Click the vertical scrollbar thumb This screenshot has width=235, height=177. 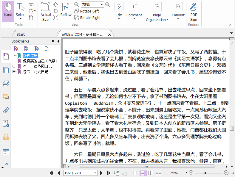pyautogui.click(x=232, y=128)
